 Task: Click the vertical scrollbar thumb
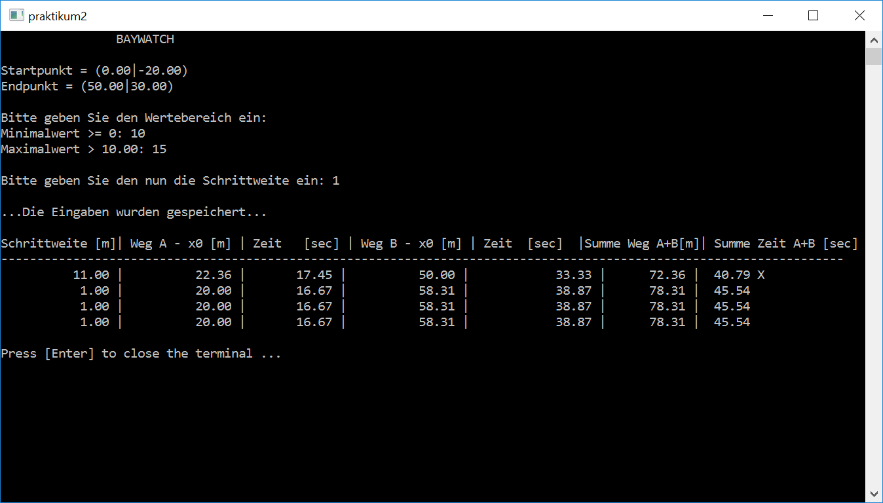tap(874, 56)
